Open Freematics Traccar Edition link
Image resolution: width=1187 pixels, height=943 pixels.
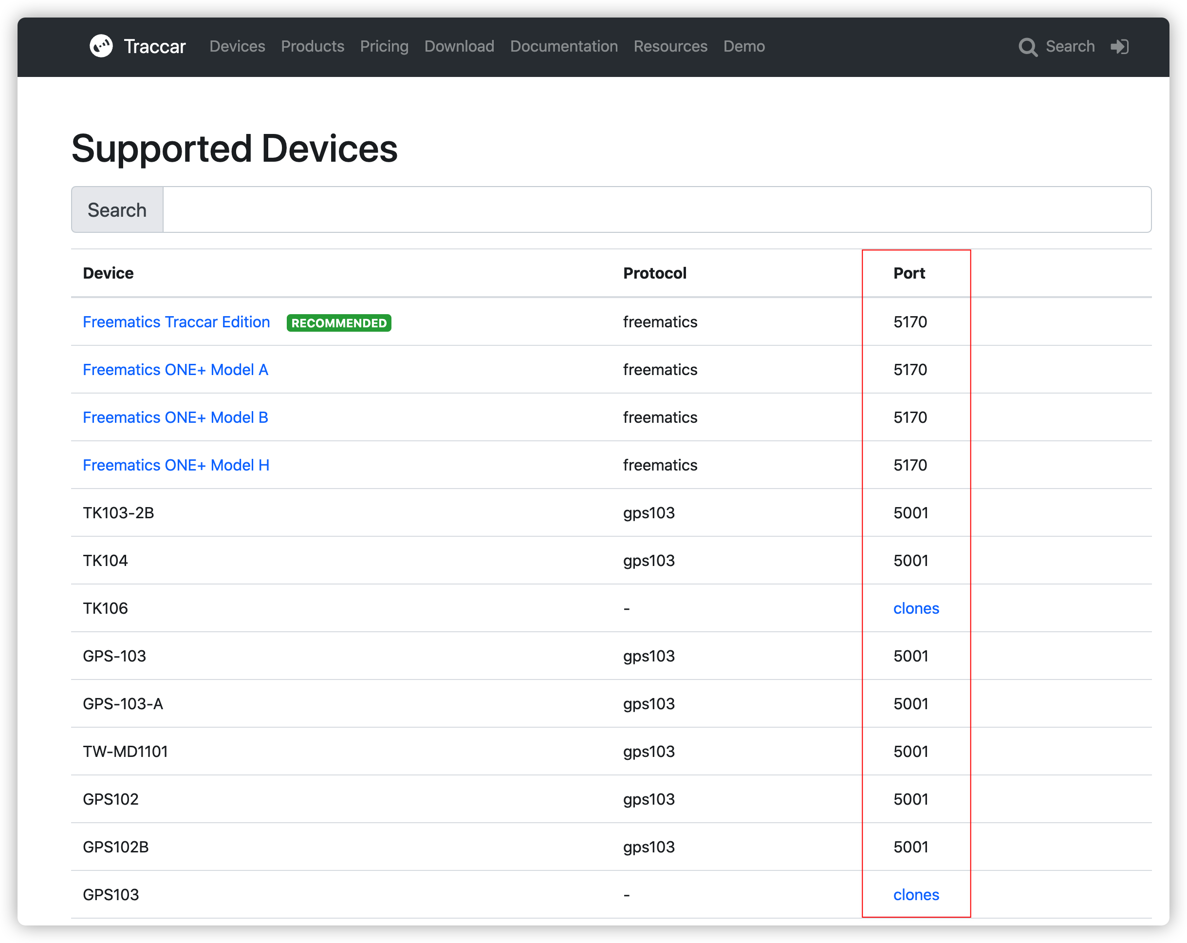(176, 322)
